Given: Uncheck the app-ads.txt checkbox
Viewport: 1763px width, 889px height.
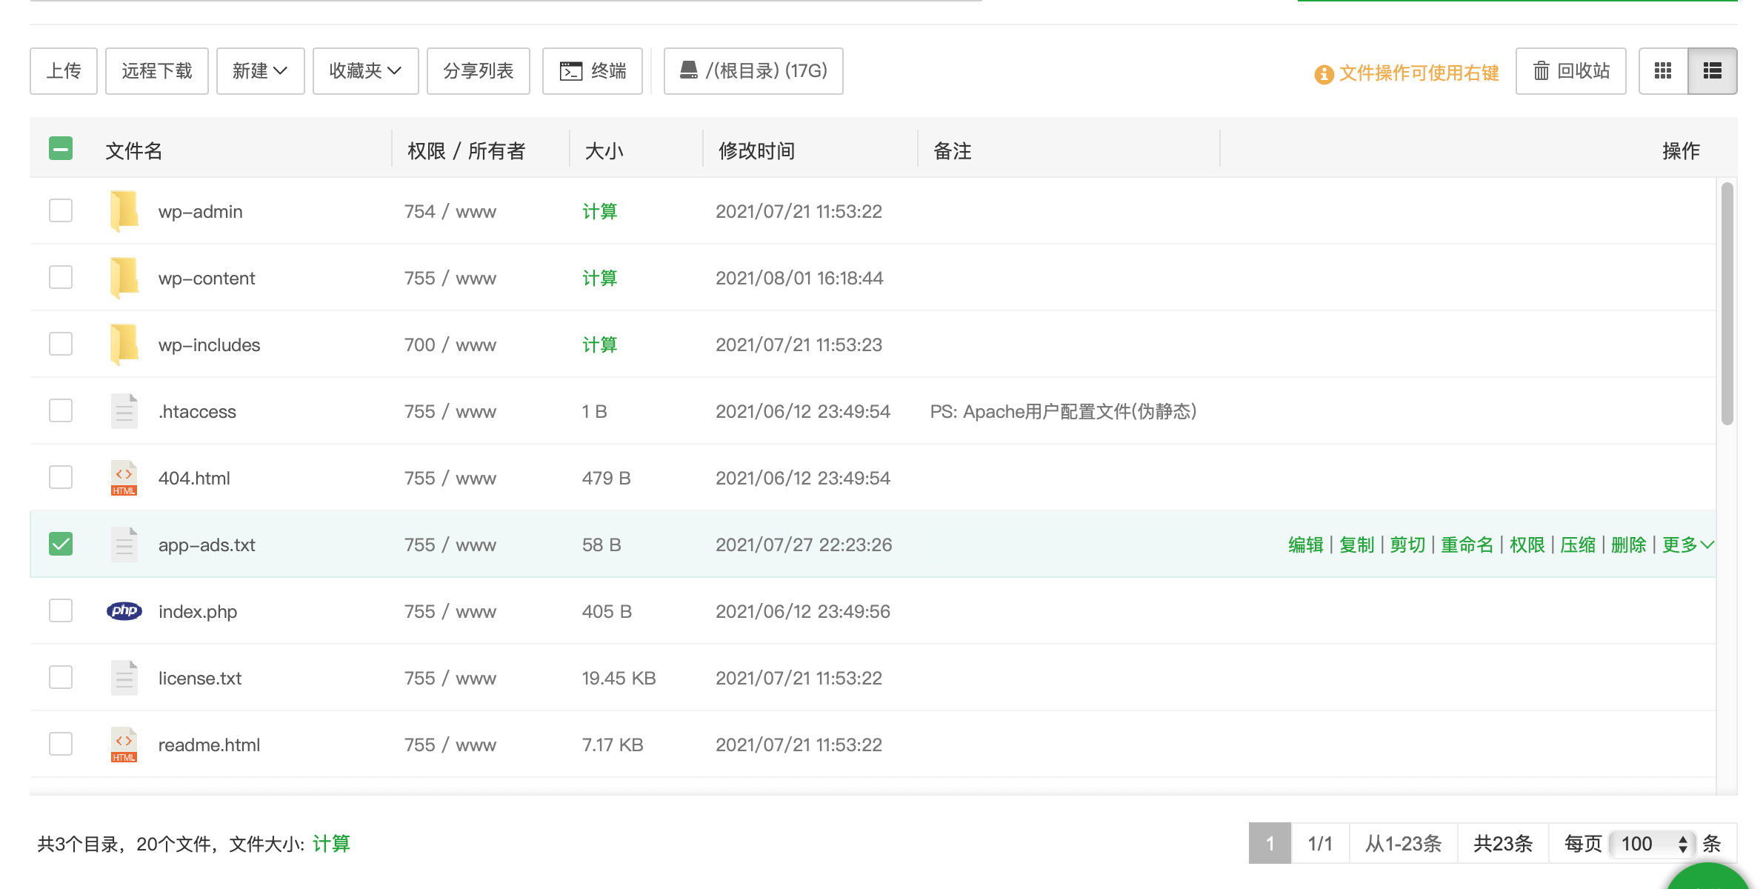Looking at the screenshot, I should point(61,544).
